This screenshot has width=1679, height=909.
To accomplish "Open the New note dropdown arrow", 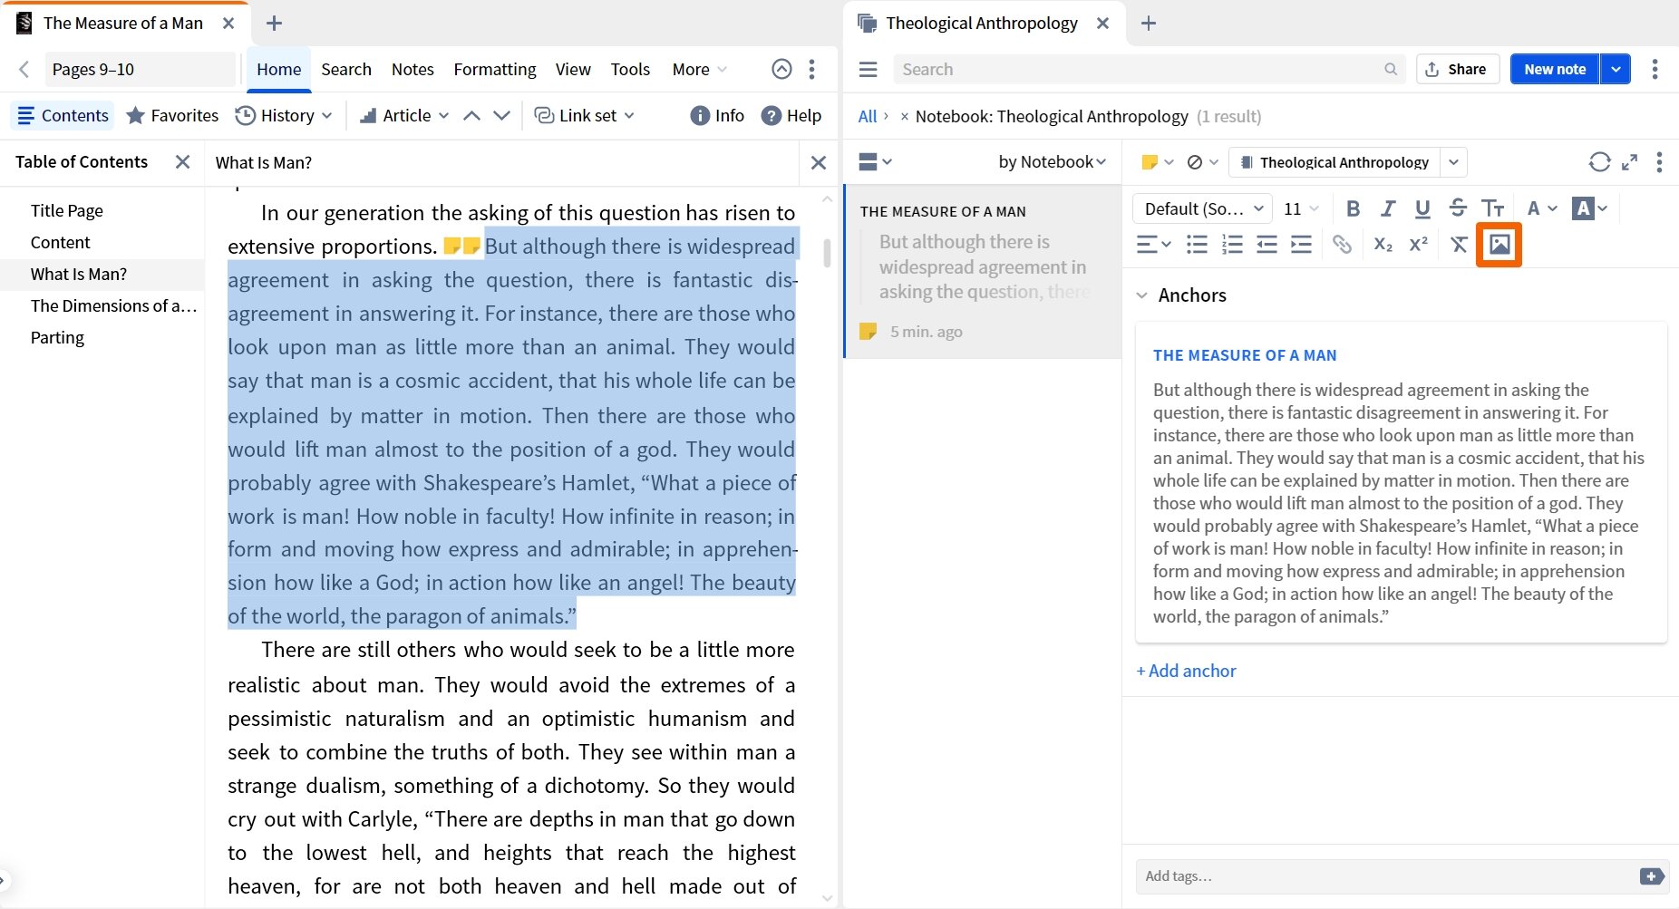I will 1616,69.
